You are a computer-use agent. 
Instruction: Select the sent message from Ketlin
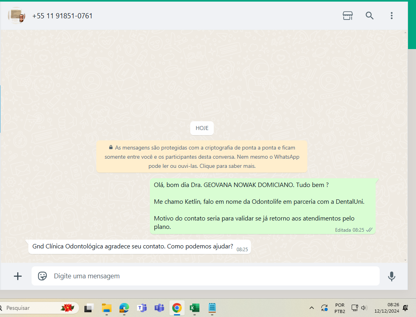[x=263, y=206]
